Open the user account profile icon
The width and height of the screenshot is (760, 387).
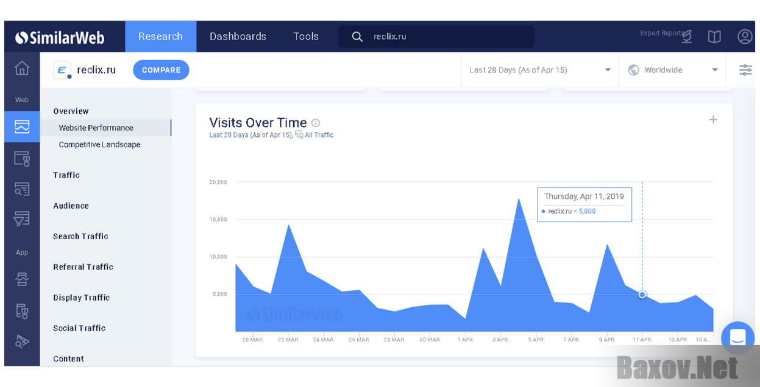point(745,37)
